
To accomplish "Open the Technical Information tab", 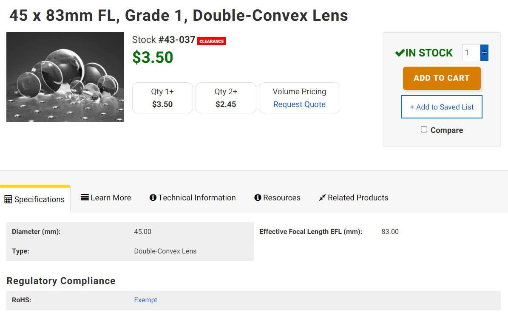I will click(x=197, y=198).
